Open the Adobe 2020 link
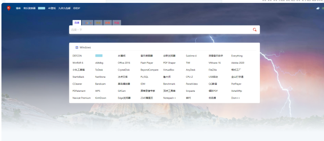This screenshot has width=324, height=141. pos(238,63)
